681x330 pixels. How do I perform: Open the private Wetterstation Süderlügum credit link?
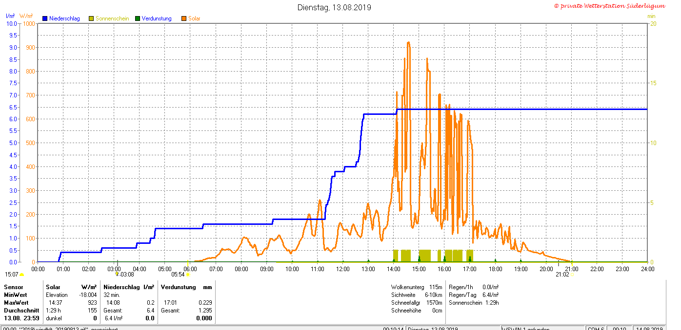coord(609,6)
